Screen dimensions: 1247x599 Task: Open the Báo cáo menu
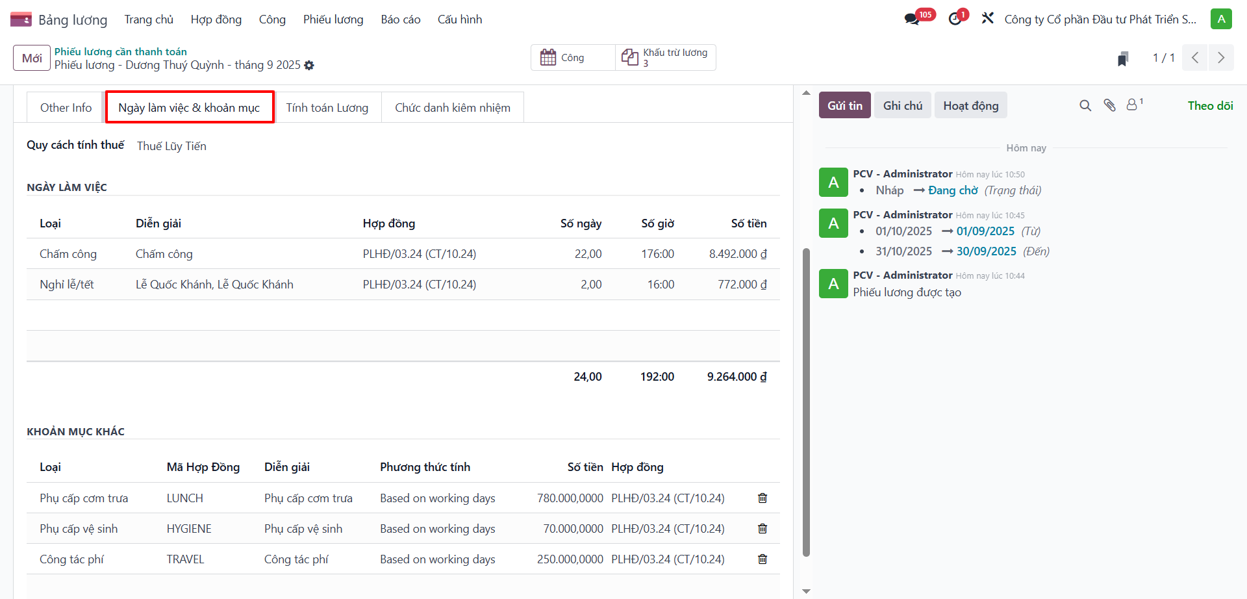click(x=401, y=19)
